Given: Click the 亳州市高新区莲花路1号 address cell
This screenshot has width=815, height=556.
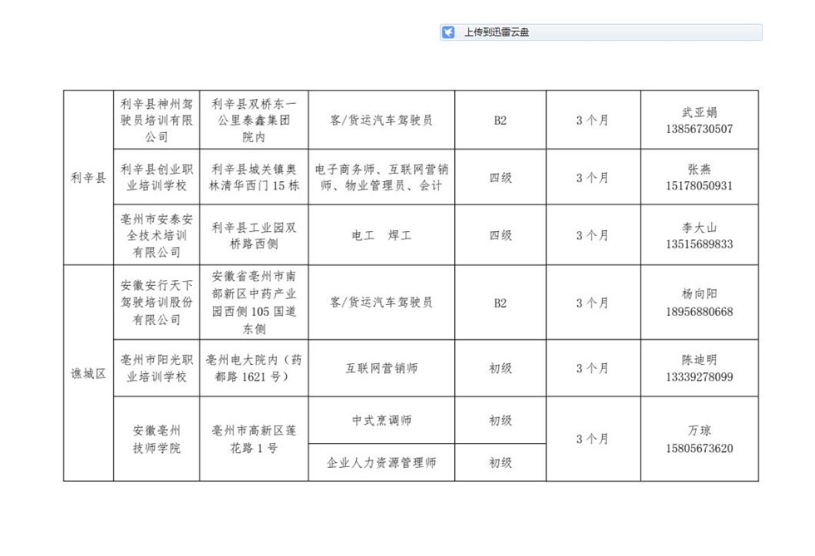Looking at the screenshot, I should [253, 439].
